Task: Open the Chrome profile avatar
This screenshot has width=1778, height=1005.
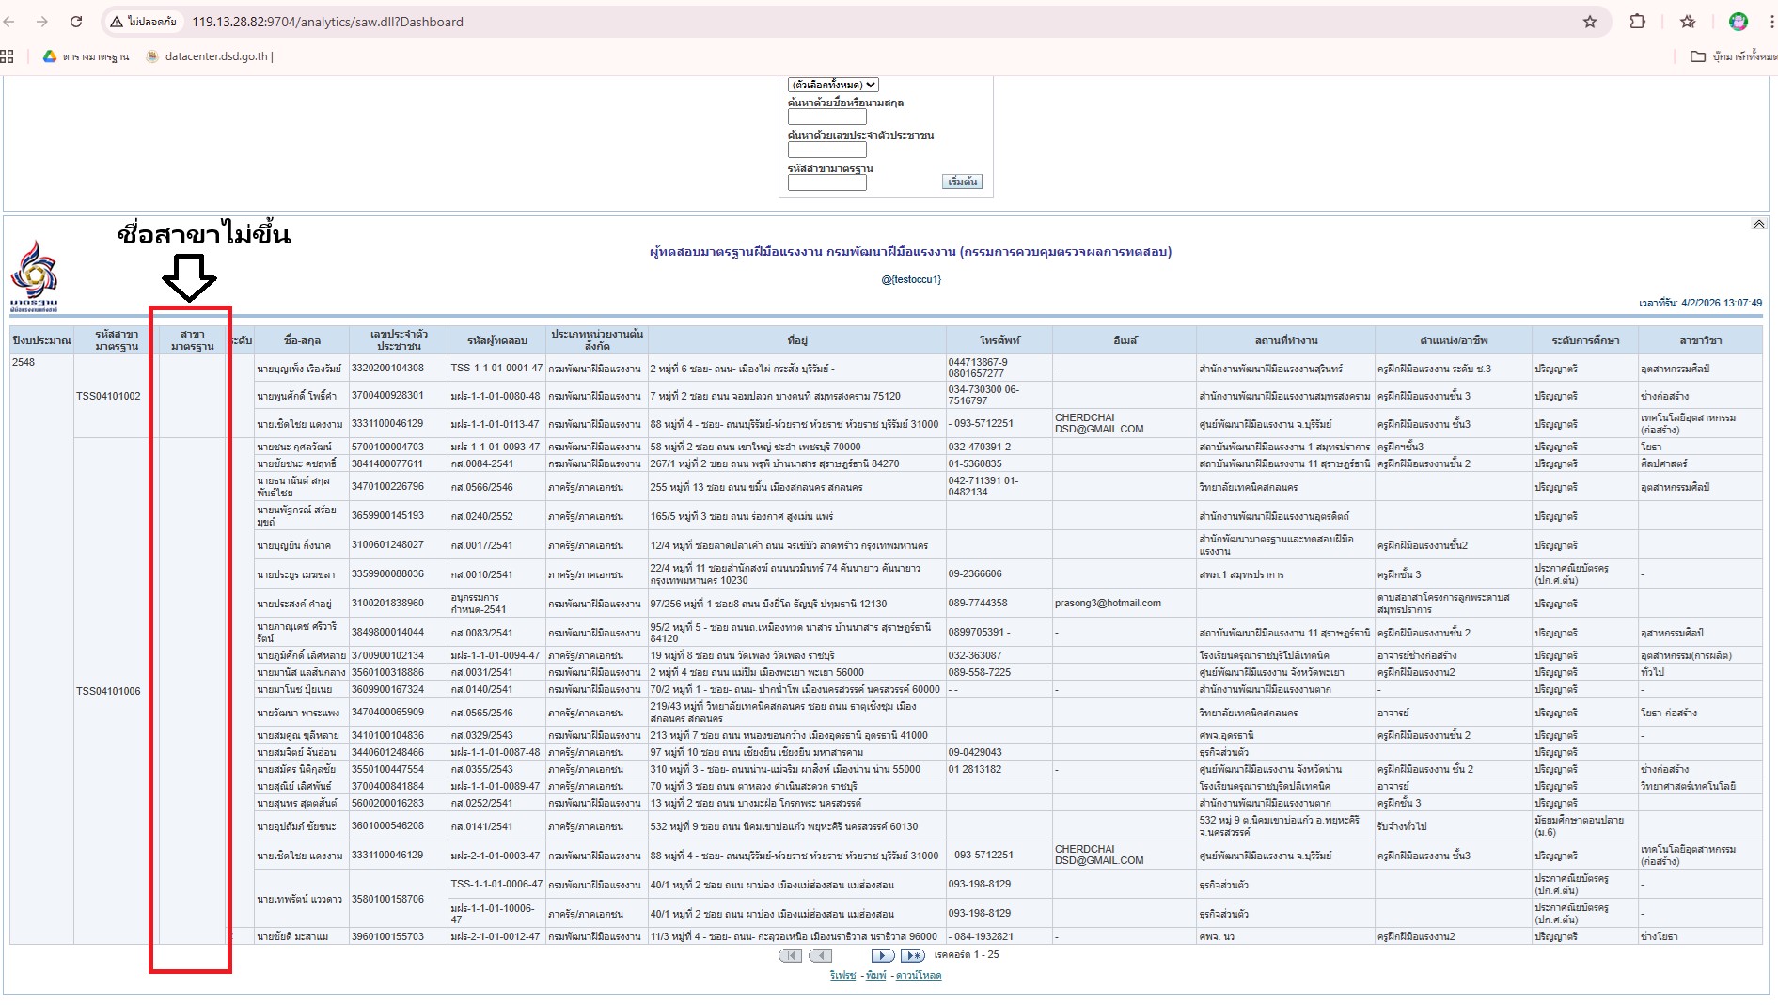Action: click(x=1738, y=22)
